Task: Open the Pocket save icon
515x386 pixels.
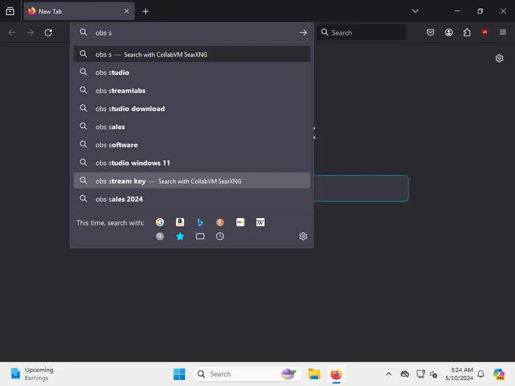Action: click(x=431, y=32)
